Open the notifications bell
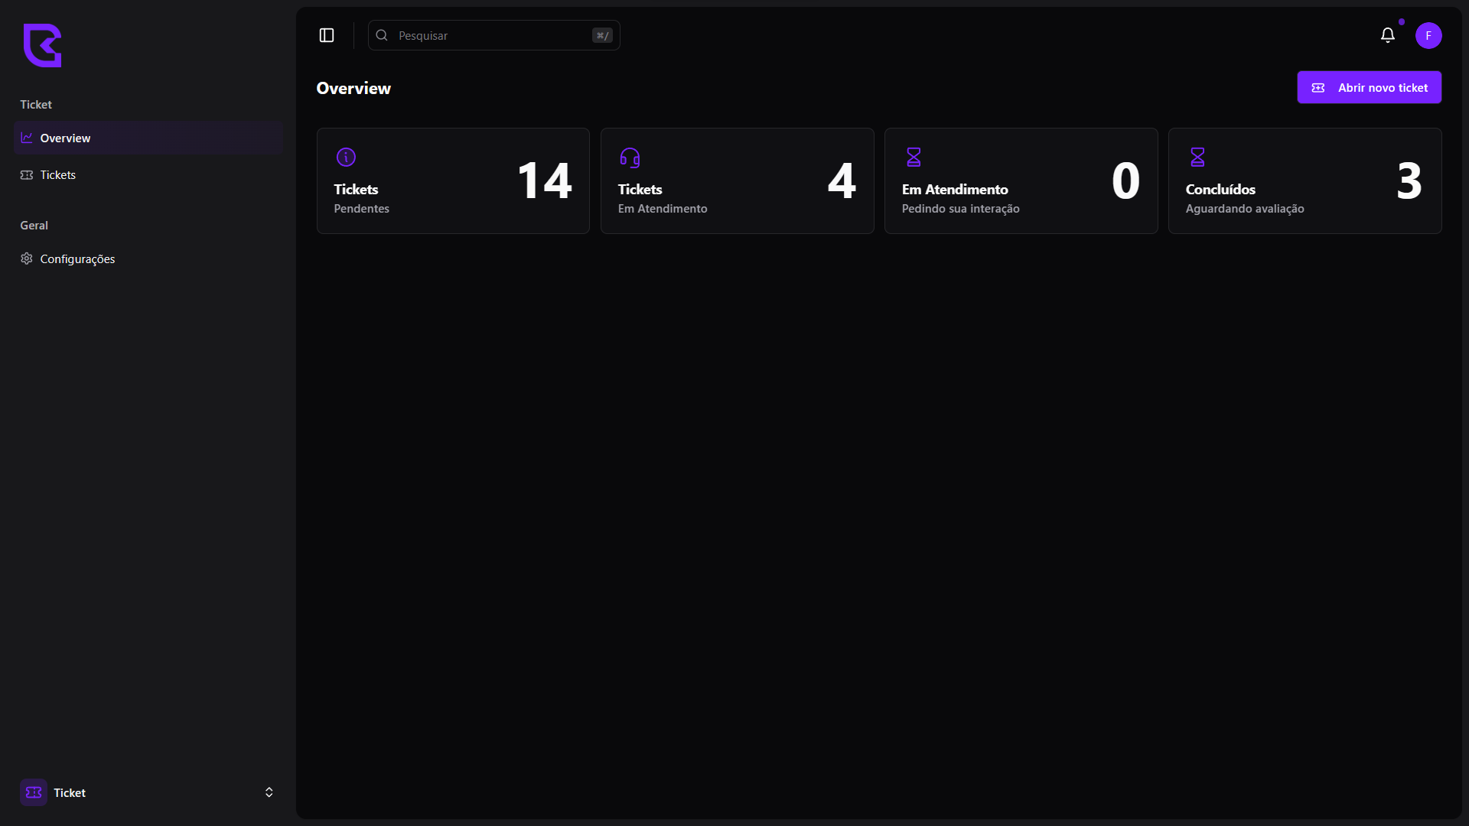 tap(1387, 35)
